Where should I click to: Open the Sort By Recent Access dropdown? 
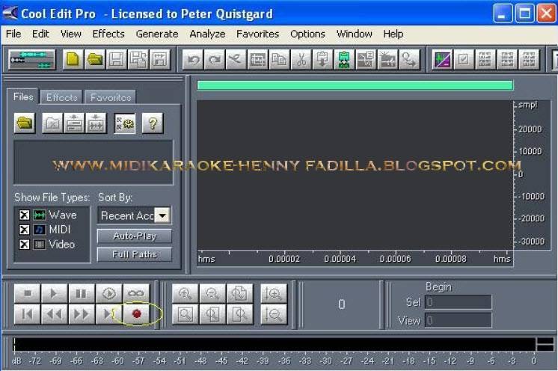[x=162, y=215]
